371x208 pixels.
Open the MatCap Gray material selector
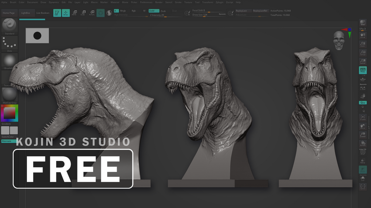10,95
